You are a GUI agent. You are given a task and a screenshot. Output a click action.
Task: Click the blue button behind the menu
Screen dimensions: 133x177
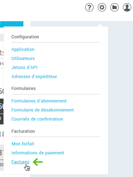tap(12, 24)
